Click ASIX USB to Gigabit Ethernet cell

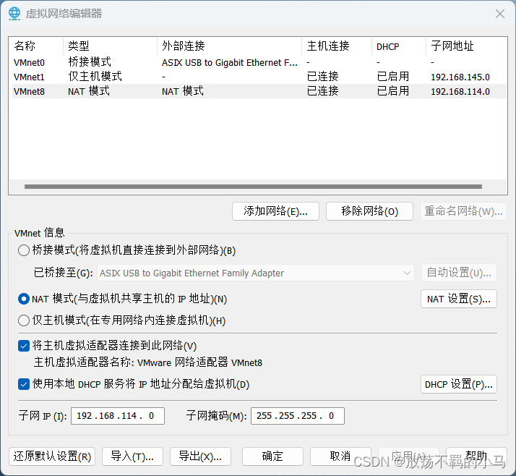(229, 63)
